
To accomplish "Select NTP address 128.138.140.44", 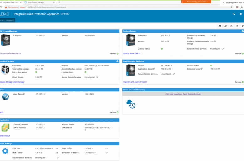I will tap(90, 153).
